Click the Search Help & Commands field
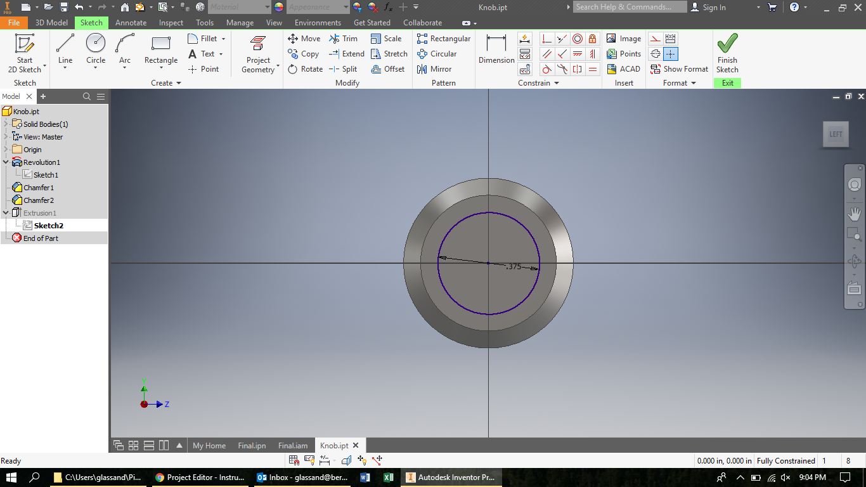This screenshot has height=487, width=866. coord(630,7)
